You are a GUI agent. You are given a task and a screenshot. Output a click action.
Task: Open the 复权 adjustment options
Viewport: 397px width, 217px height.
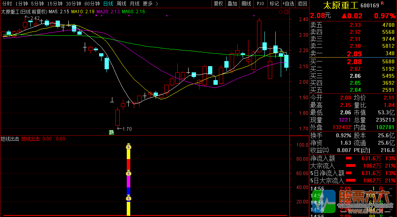(219, 4)
